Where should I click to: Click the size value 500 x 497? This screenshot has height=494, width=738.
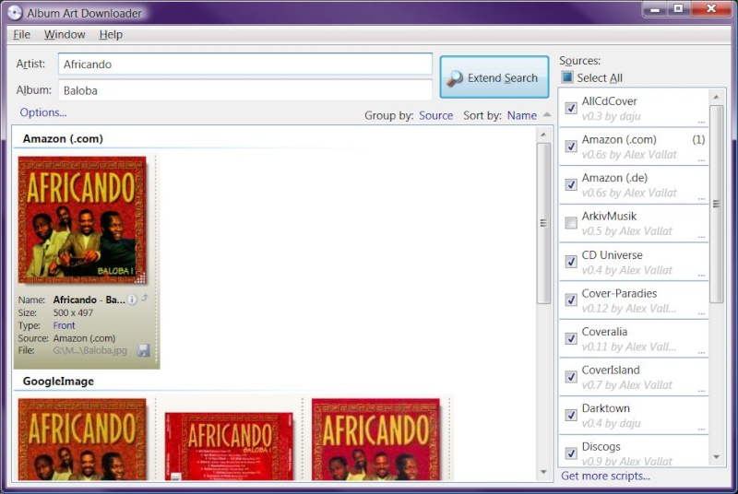coord(73,312)
